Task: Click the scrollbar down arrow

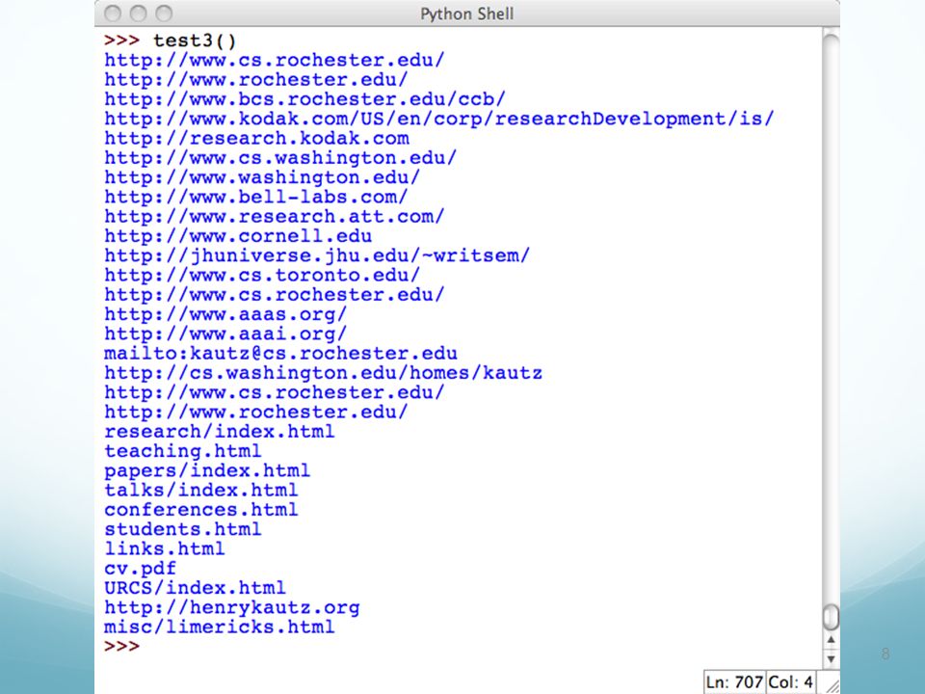Action: [831, 659]
